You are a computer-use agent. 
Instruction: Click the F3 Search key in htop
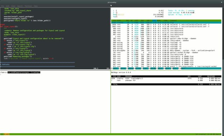pyautogui.click(x=130, y=68)
